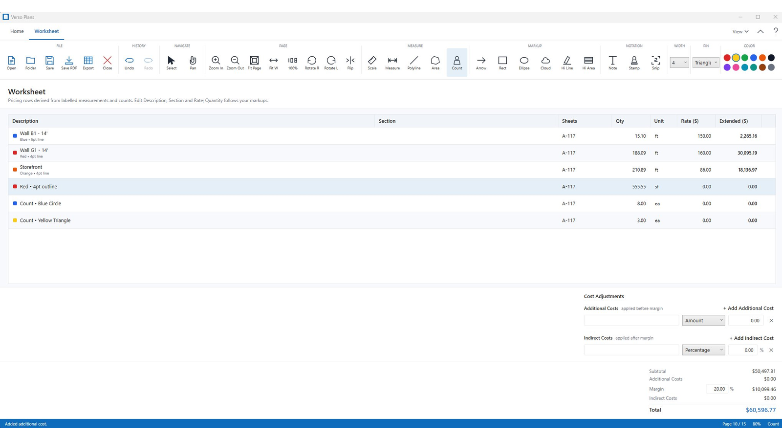This screenshot has height=440, width=782.
Task: Open the Pin shape dropdown showing Triangle
Action: coord(706,63)
